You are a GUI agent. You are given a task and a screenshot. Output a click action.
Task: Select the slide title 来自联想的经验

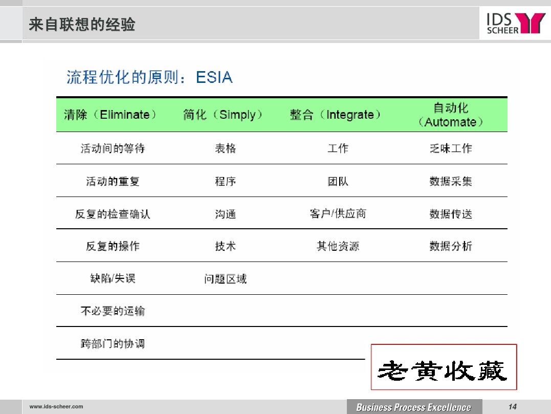click(82, 25)
